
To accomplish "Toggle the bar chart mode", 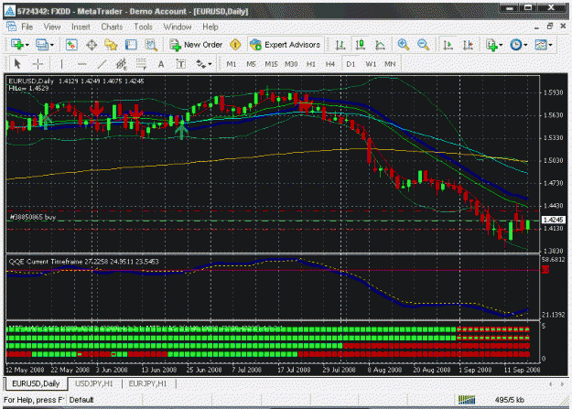I will coord(340,45).
